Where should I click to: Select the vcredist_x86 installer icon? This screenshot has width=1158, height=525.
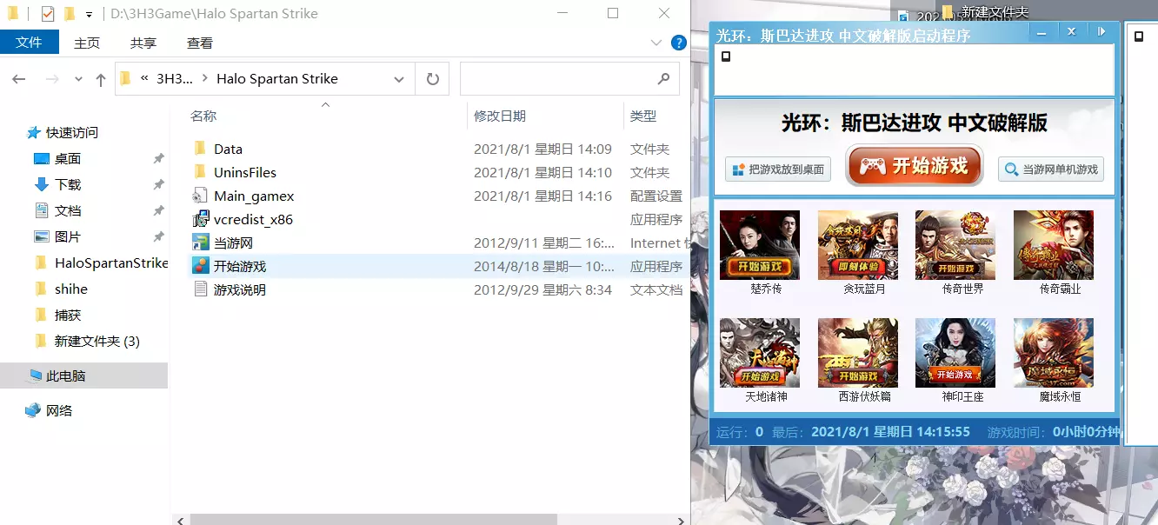coord(200,219)
